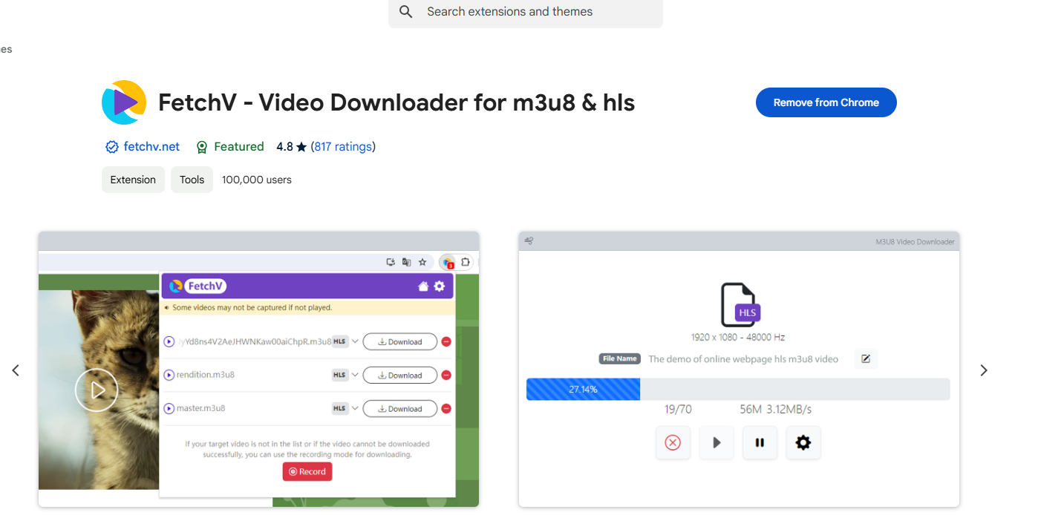Click the translate icon in the screenshot's browser toolbar
The image size is (1041, 518).
[406, 262]
